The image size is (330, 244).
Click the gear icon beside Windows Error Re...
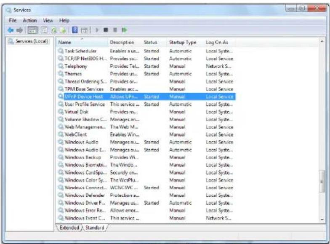click(61, 210)
